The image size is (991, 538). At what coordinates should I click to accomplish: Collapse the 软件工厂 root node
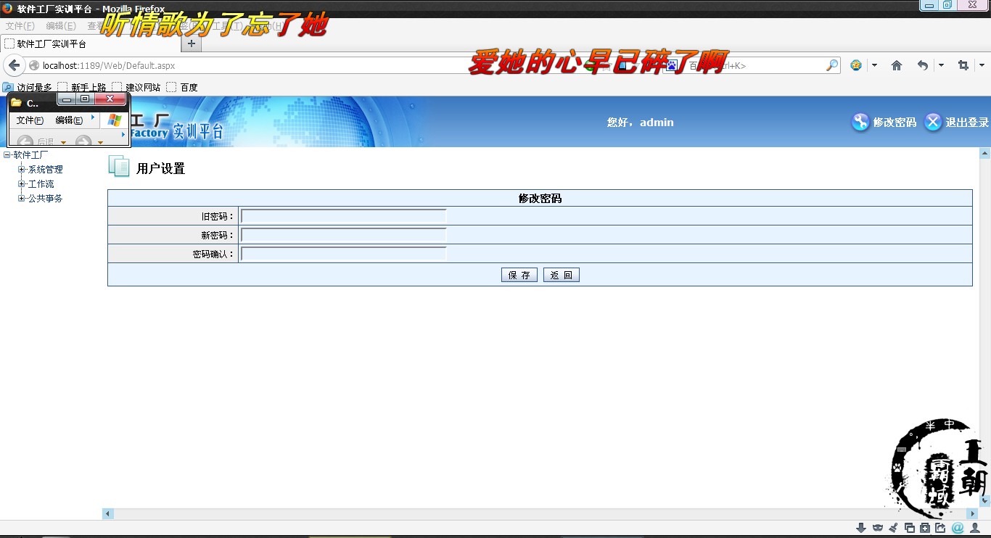(7, 155)
